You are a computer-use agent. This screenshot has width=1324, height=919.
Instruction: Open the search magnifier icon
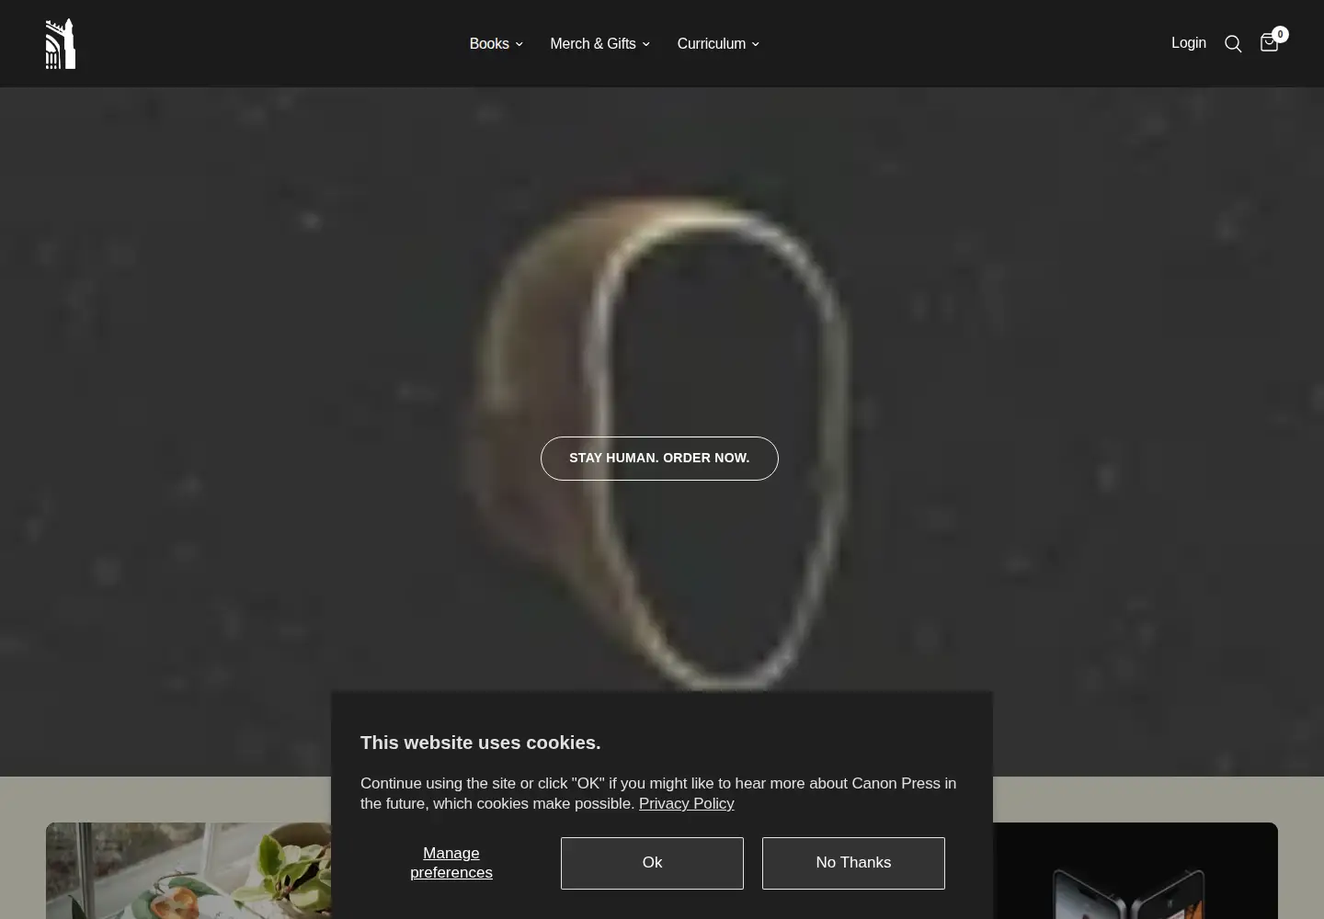point(1233,44)
